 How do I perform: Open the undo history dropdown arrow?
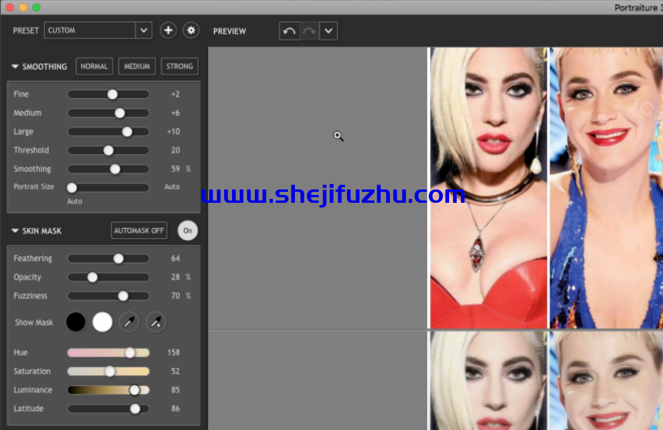329,31
